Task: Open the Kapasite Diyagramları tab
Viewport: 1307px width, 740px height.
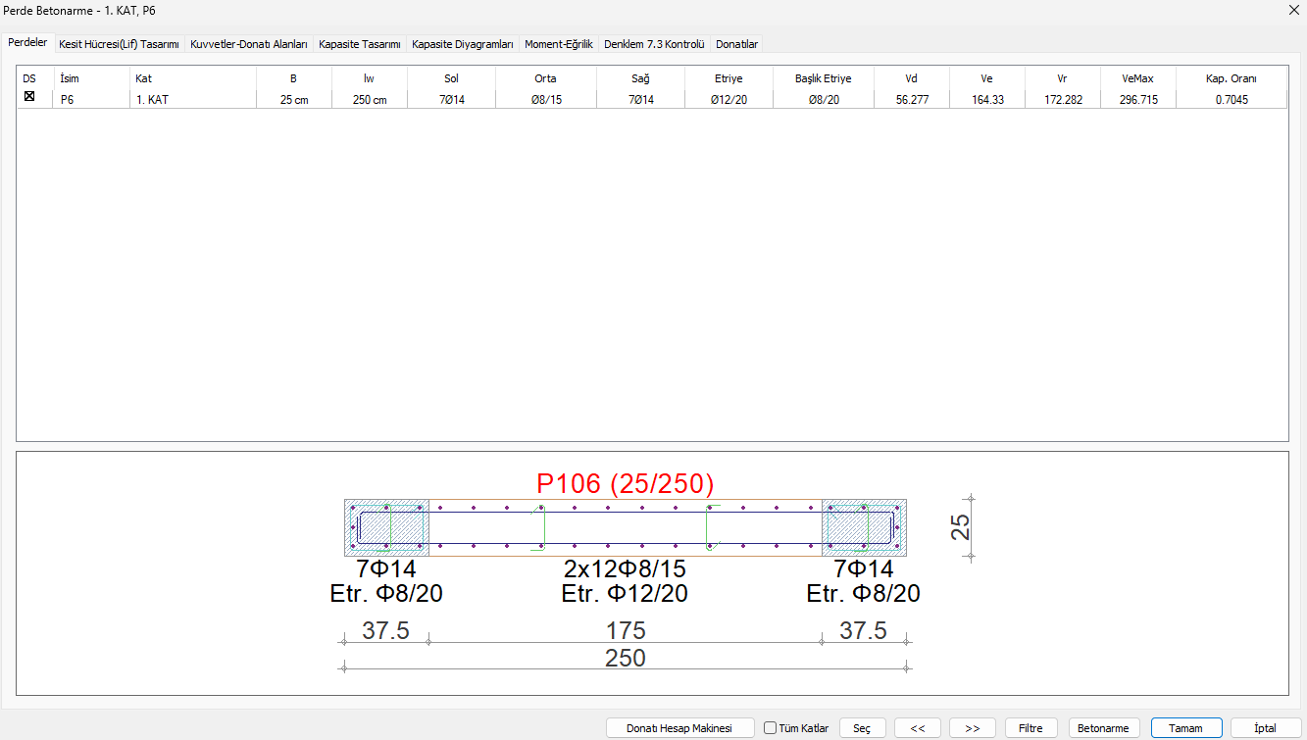Action: tap(463, 44)
